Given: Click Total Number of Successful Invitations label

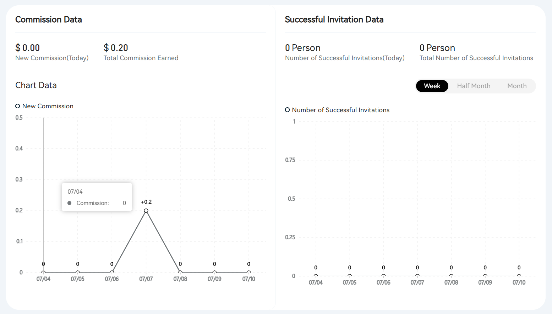Looking at the screenshot, I should pyautogui.click(x=476, y=58).
